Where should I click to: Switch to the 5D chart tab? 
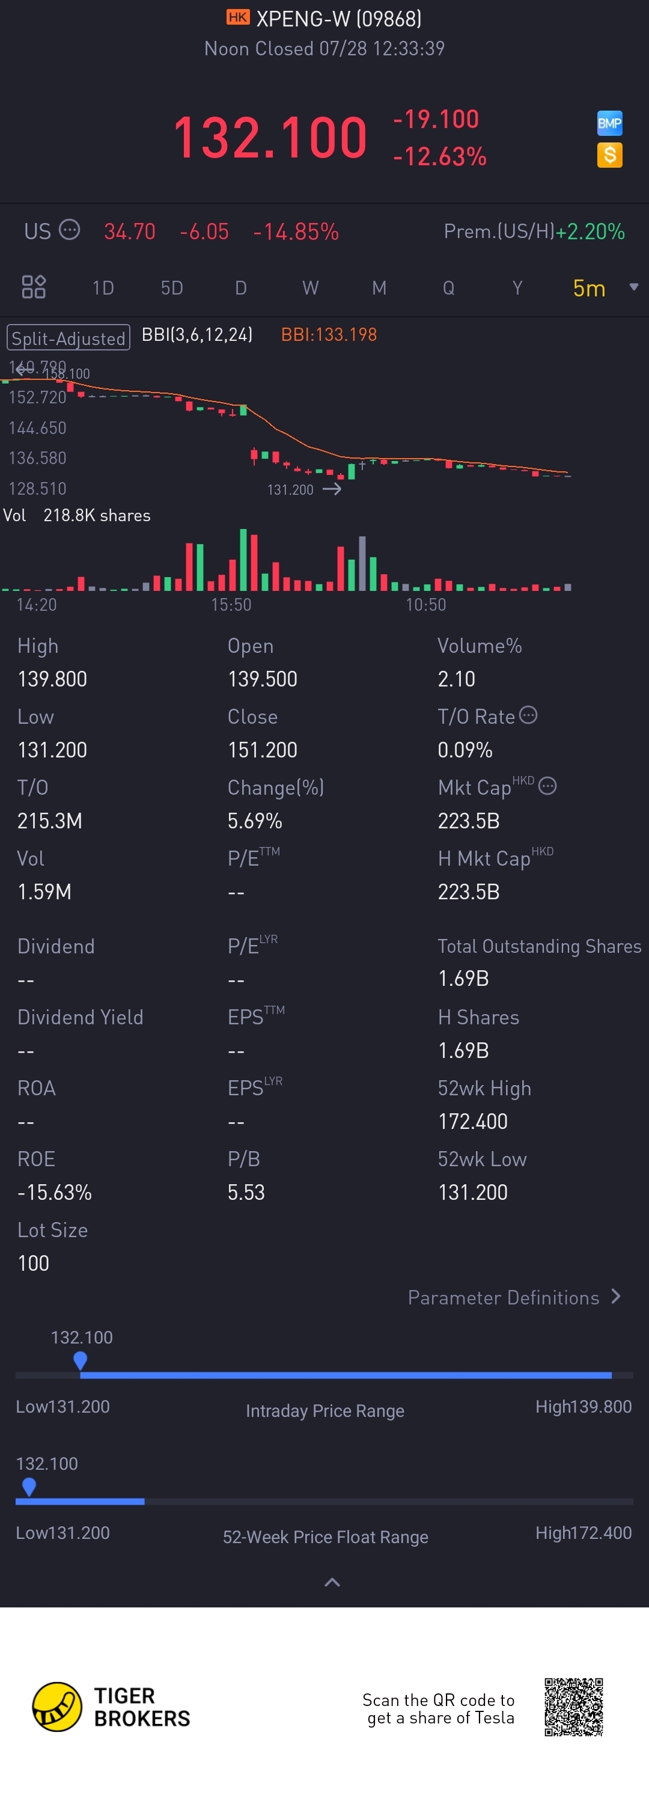[x=172, y=287]
